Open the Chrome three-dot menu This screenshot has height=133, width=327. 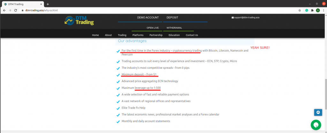[x=323, y=10]
